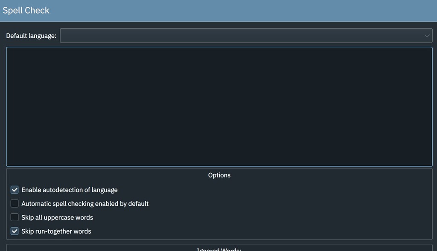Click the Skip run-together words label
Screen dimensions: 437x251
55,231
